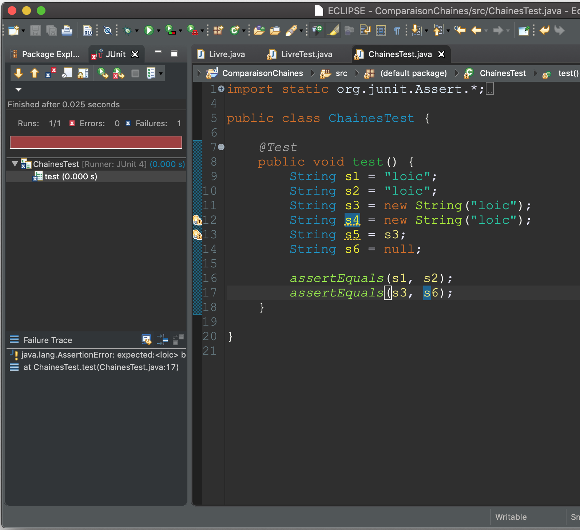Open JUnit Test Run History dropdown arrow

(x=160, y=73)
